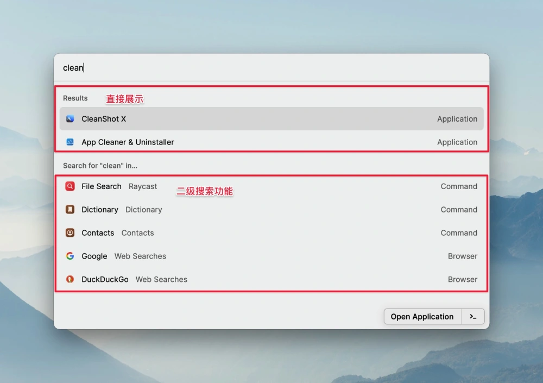This screenshot has height=383, width=543.
Task: Click the Google logo icon
Action: pyautogui.click(x=70, y=256)
